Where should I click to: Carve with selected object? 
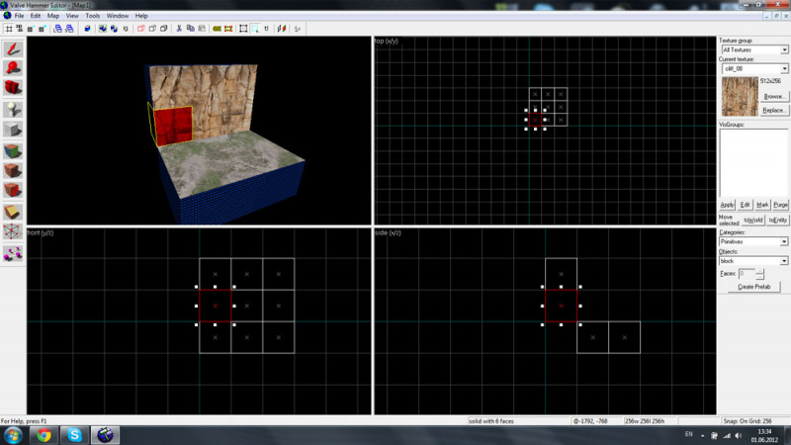click(87, 29)
